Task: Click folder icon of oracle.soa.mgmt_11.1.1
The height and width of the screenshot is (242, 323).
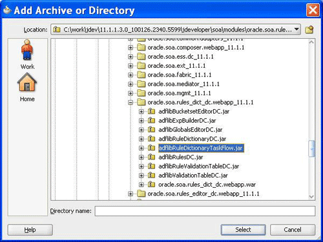Action: tap(141, 93)
